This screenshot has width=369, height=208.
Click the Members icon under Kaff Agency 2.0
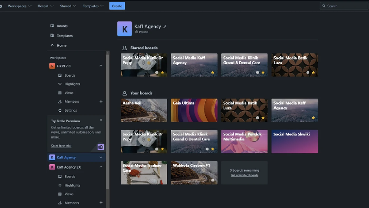pos(60,203)
